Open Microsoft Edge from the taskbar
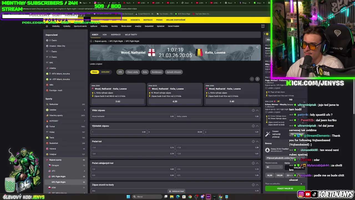 [x=178, y=197]
